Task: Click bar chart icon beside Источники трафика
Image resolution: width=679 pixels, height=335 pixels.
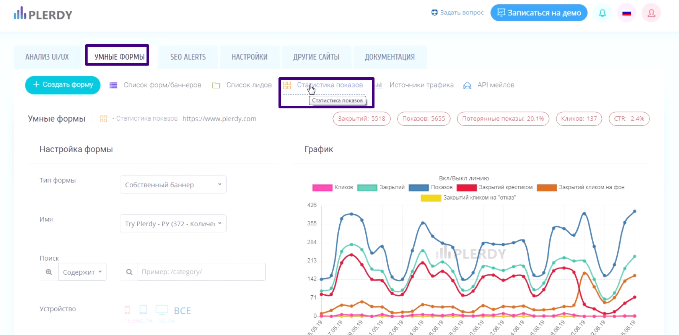Action: [x=379, y=85]
